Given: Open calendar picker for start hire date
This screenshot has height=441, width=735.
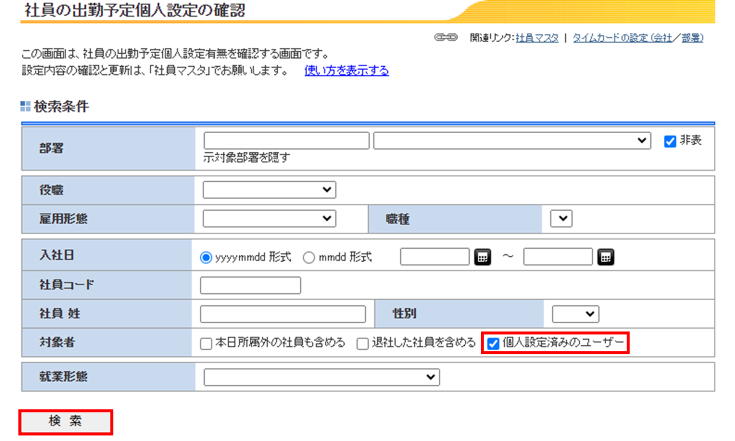Looking at the screenshot, I should coord(482,257).
